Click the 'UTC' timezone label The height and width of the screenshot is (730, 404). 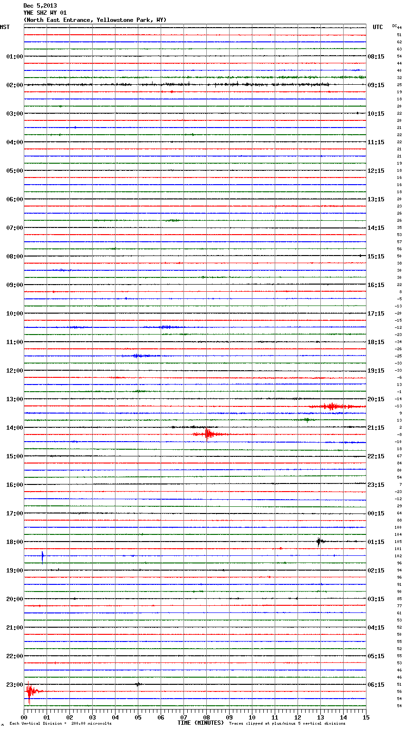378,27
